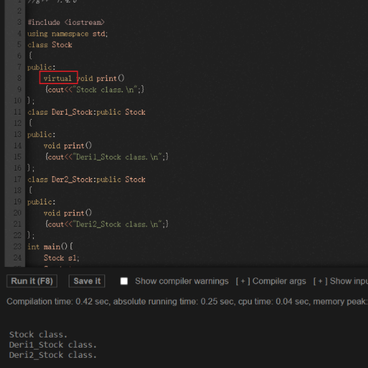This screenshot has height=368, width=368.
Task: Click the 'Deri1_Stock class.\n' cout line
Action: tap(107, 157)
